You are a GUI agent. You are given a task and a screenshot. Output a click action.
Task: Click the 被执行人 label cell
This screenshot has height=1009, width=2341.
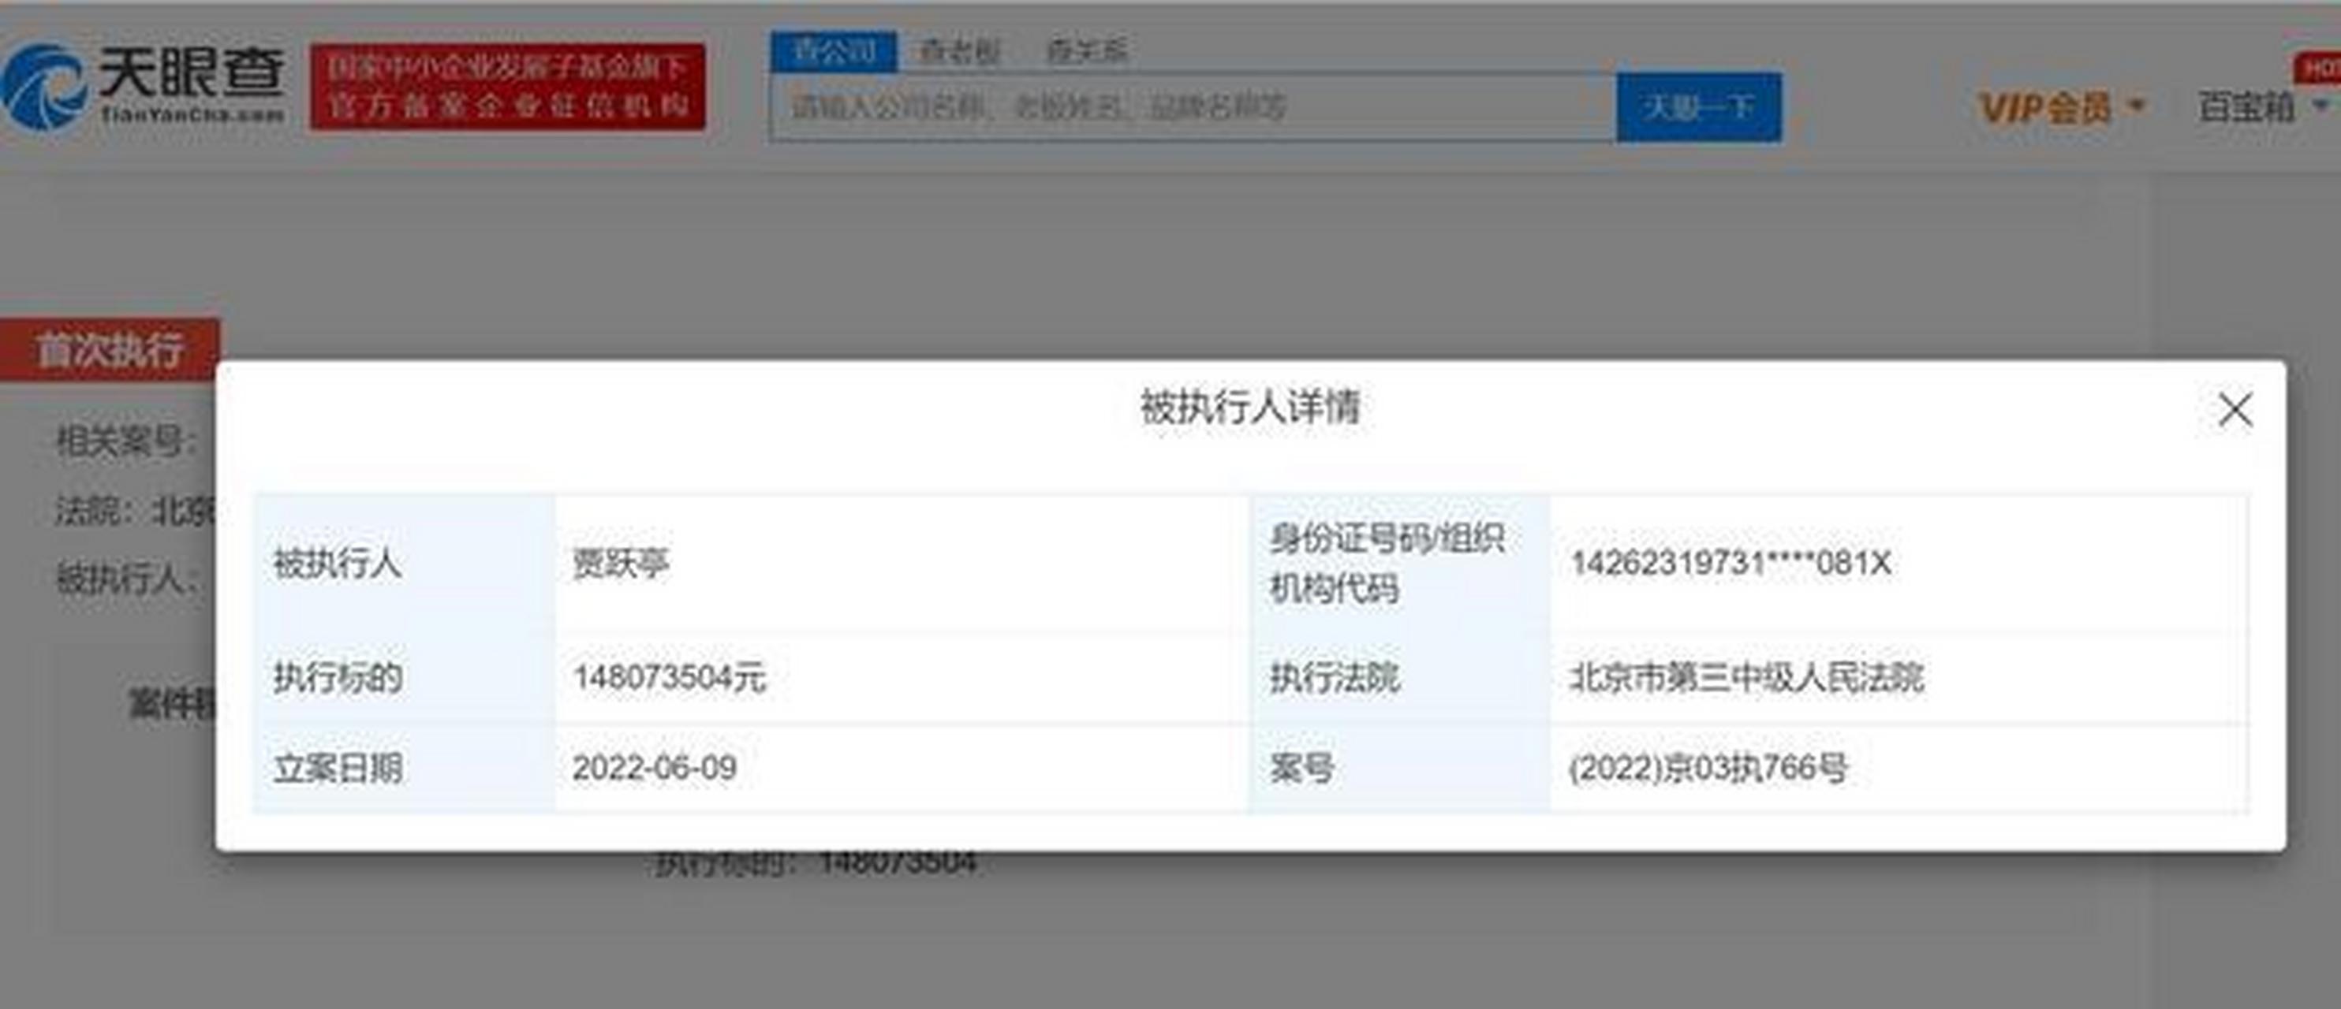click(405, 564)
